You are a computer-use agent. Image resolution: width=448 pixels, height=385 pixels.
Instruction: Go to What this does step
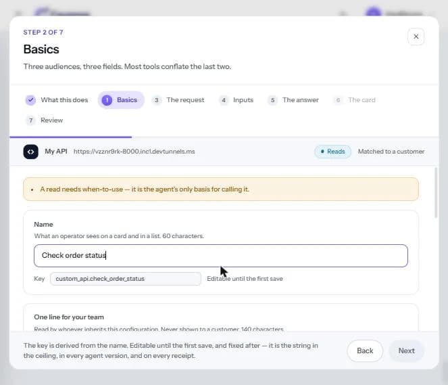point(57,100)
